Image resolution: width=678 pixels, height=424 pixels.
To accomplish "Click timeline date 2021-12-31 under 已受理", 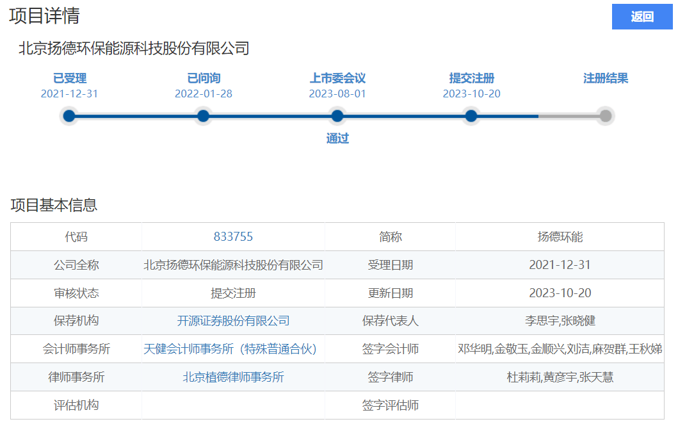I will [x=69, y=94].
